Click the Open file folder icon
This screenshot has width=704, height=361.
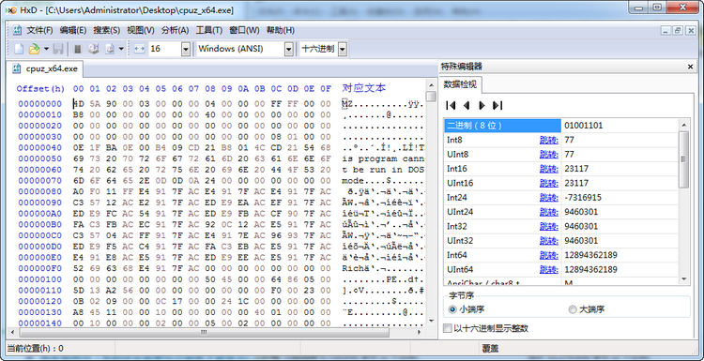pos(34,49)
